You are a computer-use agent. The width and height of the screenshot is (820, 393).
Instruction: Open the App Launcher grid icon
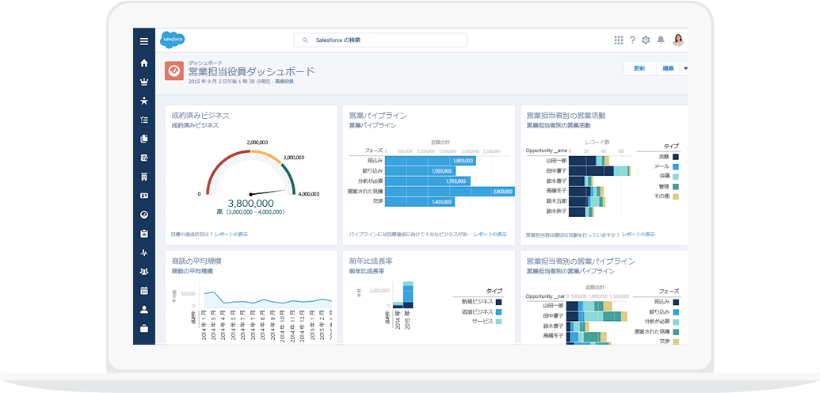click(619, 40)
